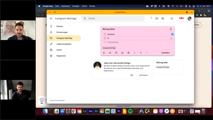The width and height of the screenshot is (213, 120).
Task: Open the App Store from the dock
Action: 62,111
